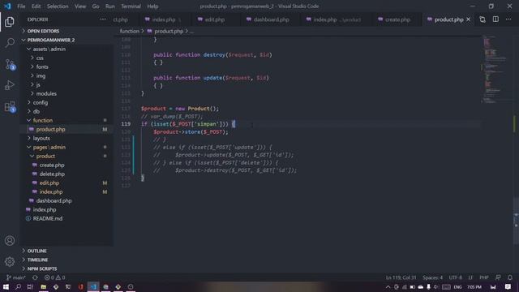519x292 pixels.
Task: Open the Selection menu
Action: [x=58, y=6]
